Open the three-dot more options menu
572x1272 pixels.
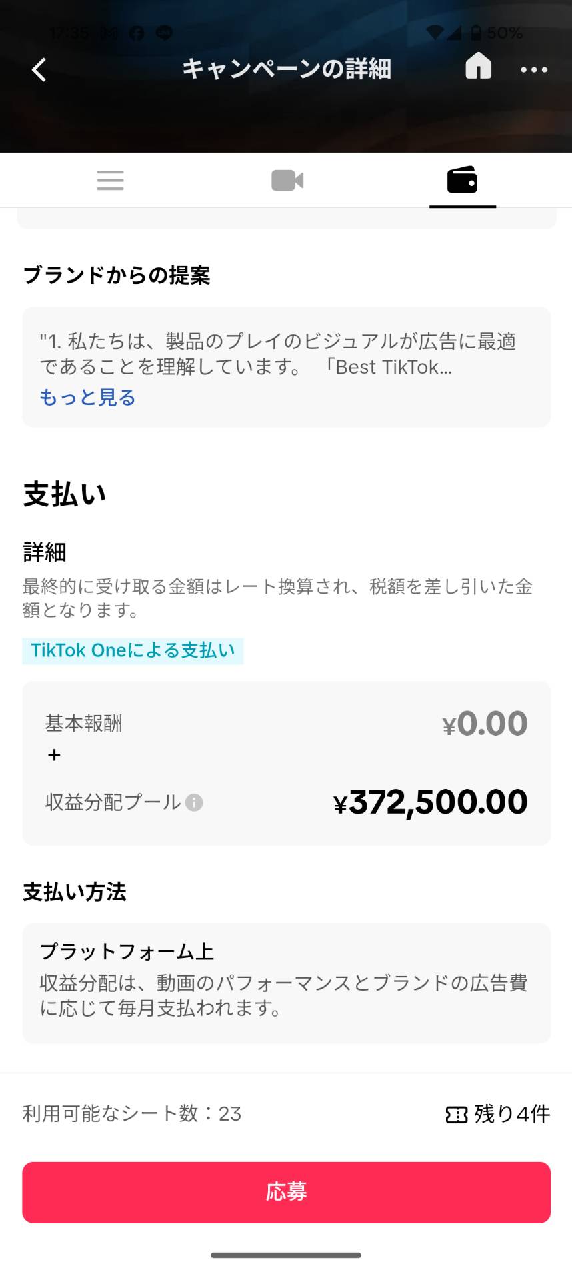pyautogui.click(x=533, y=69)
